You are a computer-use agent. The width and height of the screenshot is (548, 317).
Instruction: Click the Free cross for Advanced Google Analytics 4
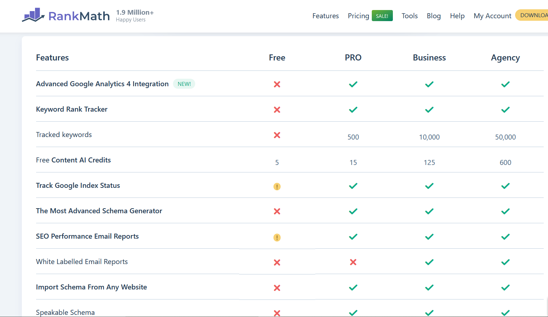(x=277, y=84)
